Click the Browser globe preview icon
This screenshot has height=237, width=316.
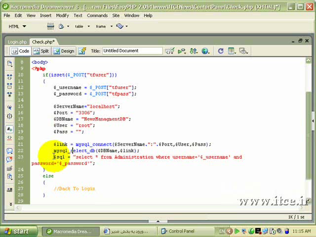(x=205, y=51)
